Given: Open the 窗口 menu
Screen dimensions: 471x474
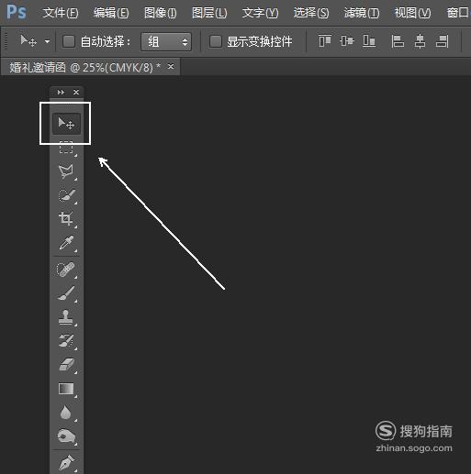Looking at the screenshot, I should 458,13.
